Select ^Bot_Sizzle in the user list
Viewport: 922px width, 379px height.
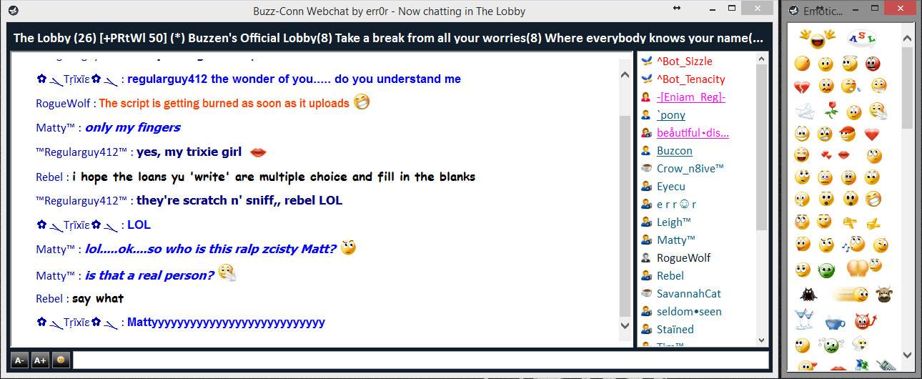point(684,61)
